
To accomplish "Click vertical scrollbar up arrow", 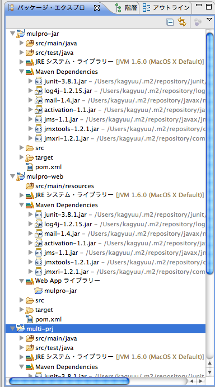I will click(209, 363).
